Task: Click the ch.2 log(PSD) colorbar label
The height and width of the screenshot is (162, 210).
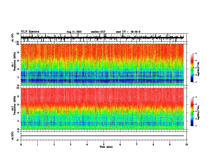Action: pyautogui.click(x=199, y=113)
